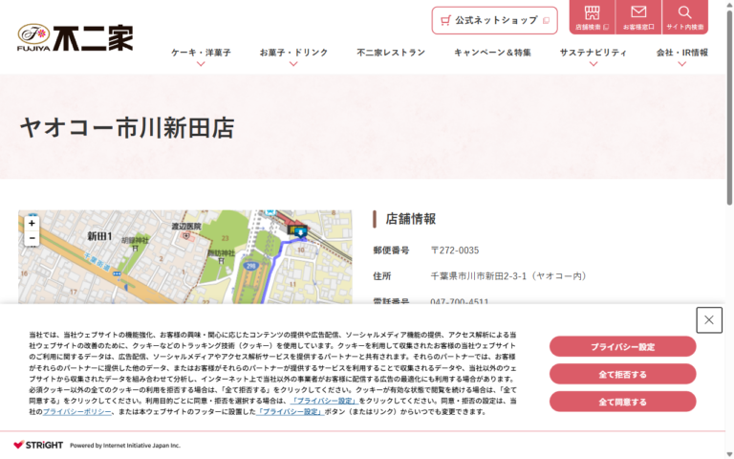Expand chevron under 会社・IR情報
The width and height of the screenshot is (734, 459).
click(682, 64)
